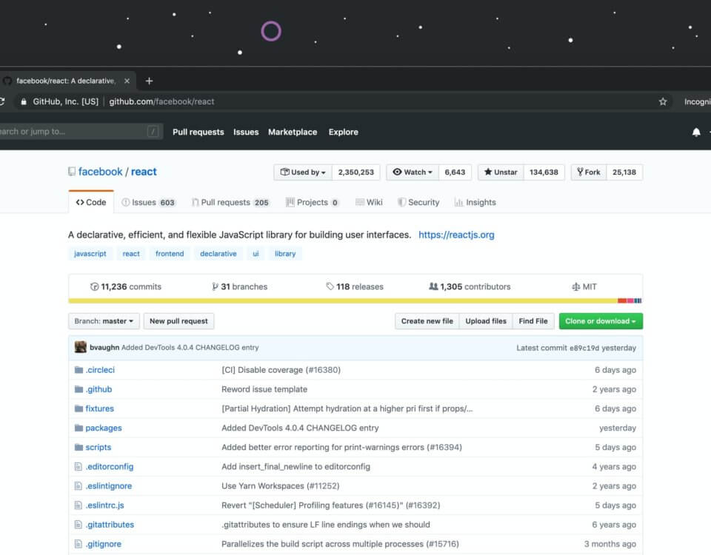
Task: Click the .editorconfig file icon
Action: point(78,467)
